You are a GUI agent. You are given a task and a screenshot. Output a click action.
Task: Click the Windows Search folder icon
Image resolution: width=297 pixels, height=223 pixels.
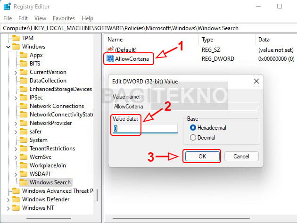(x=24, y=182)
